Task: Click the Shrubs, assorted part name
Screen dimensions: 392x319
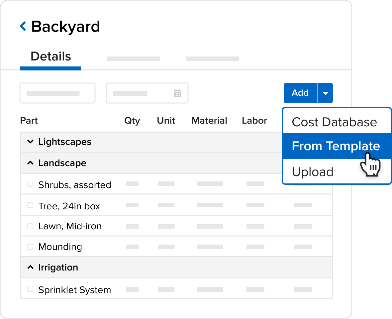Action: pos(75,185)
